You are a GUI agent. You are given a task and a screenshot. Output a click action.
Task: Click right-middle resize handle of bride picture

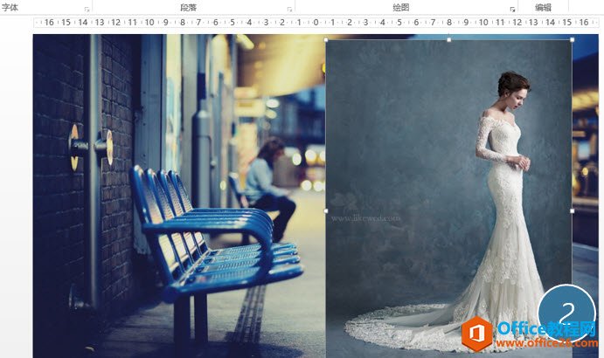click(x=573, y=210)
